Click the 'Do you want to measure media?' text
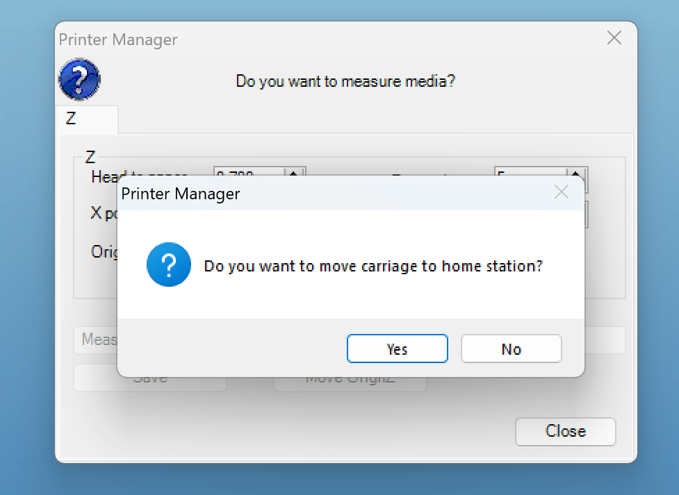This screenshot has height=495, width=679. click(345, 81)
